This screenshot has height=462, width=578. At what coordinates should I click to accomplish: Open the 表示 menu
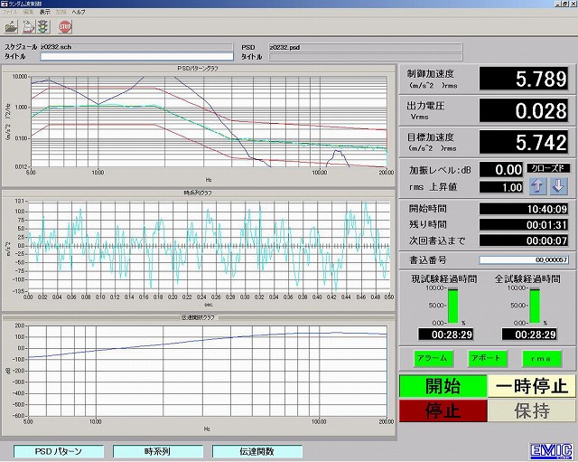(x=45, y=14)
